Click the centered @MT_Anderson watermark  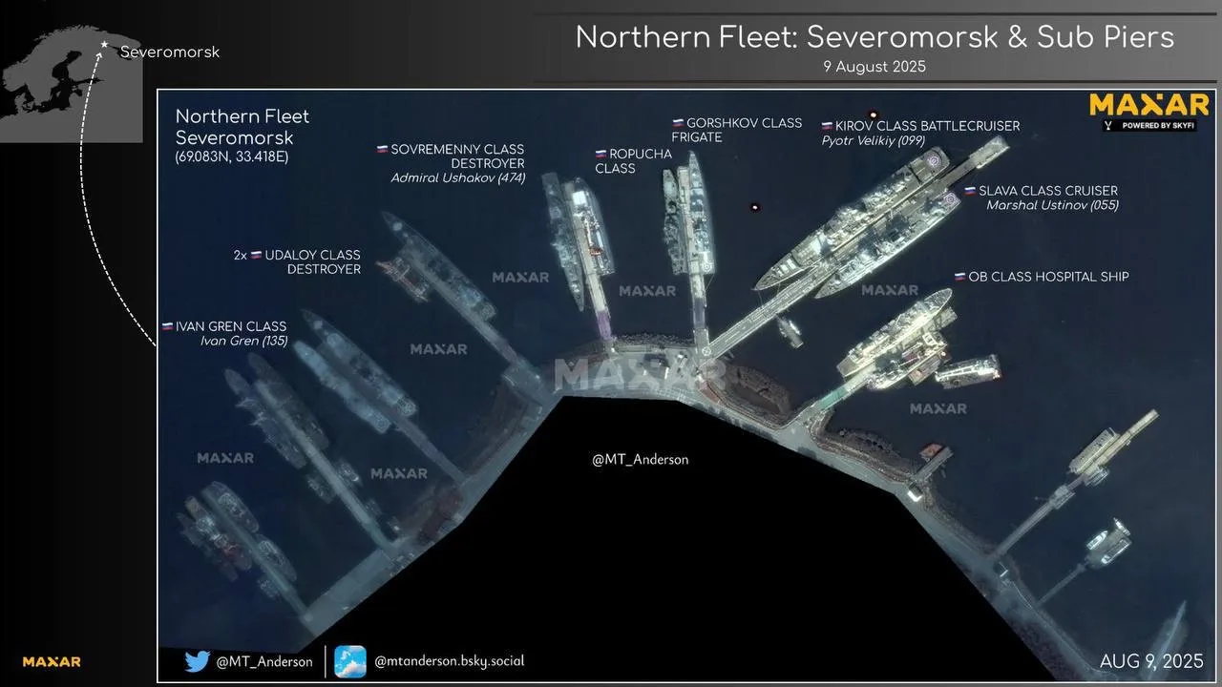(640, 459)
